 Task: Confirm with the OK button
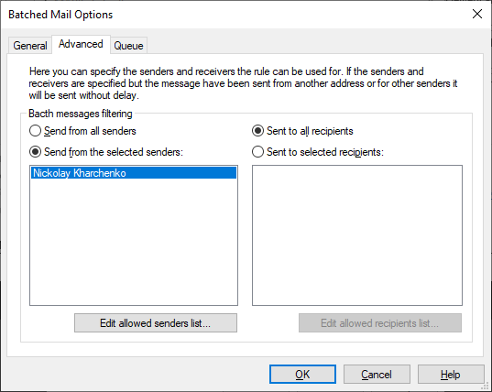point(302,374)
